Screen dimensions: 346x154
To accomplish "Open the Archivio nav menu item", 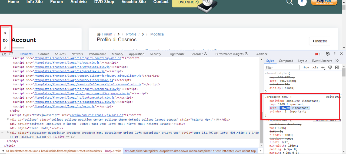I will pos(79,2).
